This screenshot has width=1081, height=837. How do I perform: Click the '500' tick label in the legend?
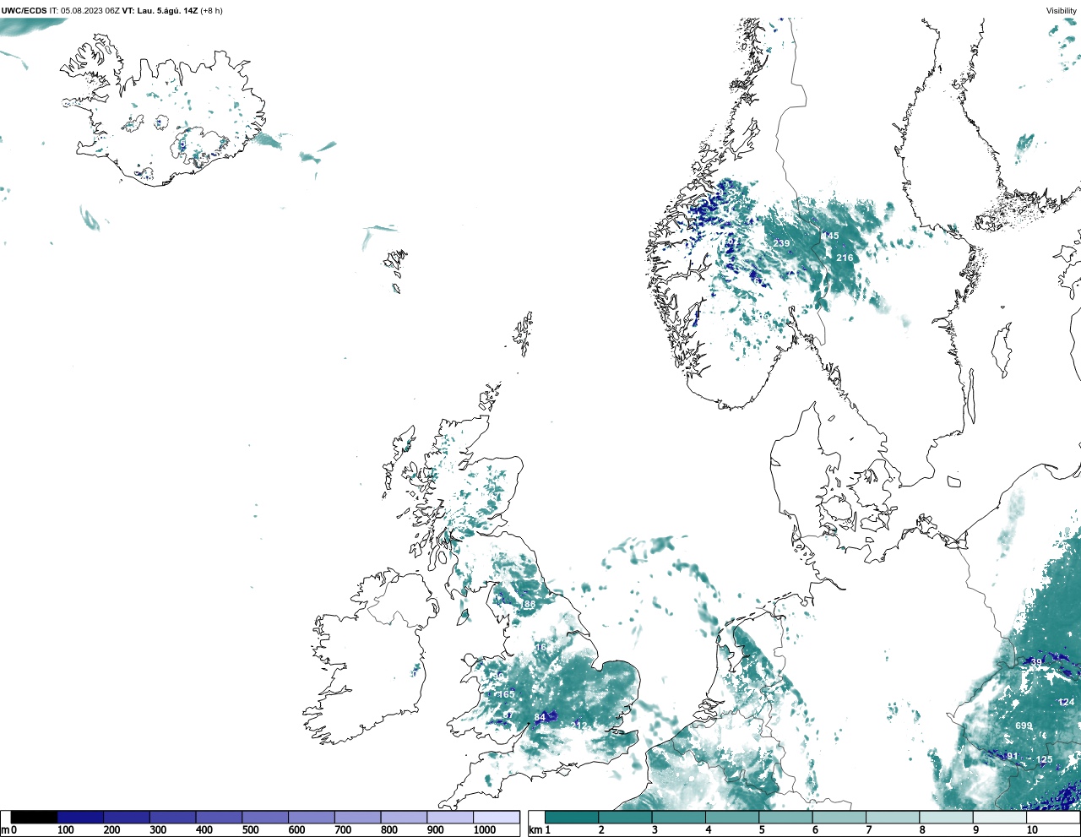(250, 830)
